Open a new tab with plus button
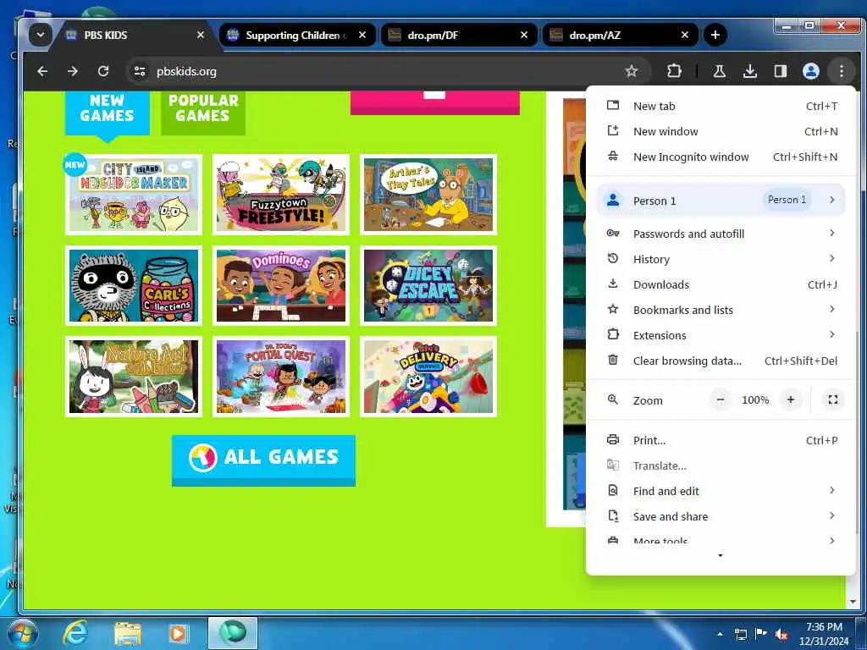The width and height of the screenshot is (867, 650). (715, 35)
